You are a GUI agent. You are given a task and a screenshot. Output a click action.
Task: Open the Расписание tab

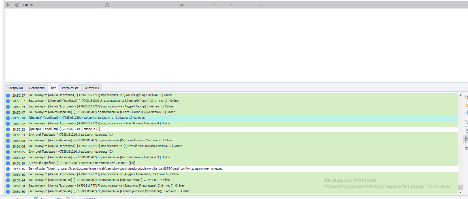(x=70, y=88)
